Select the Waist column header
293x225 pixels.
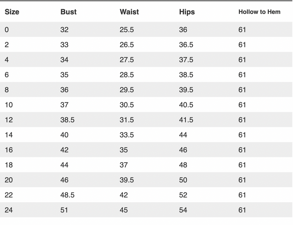click(x=129, y=12)
